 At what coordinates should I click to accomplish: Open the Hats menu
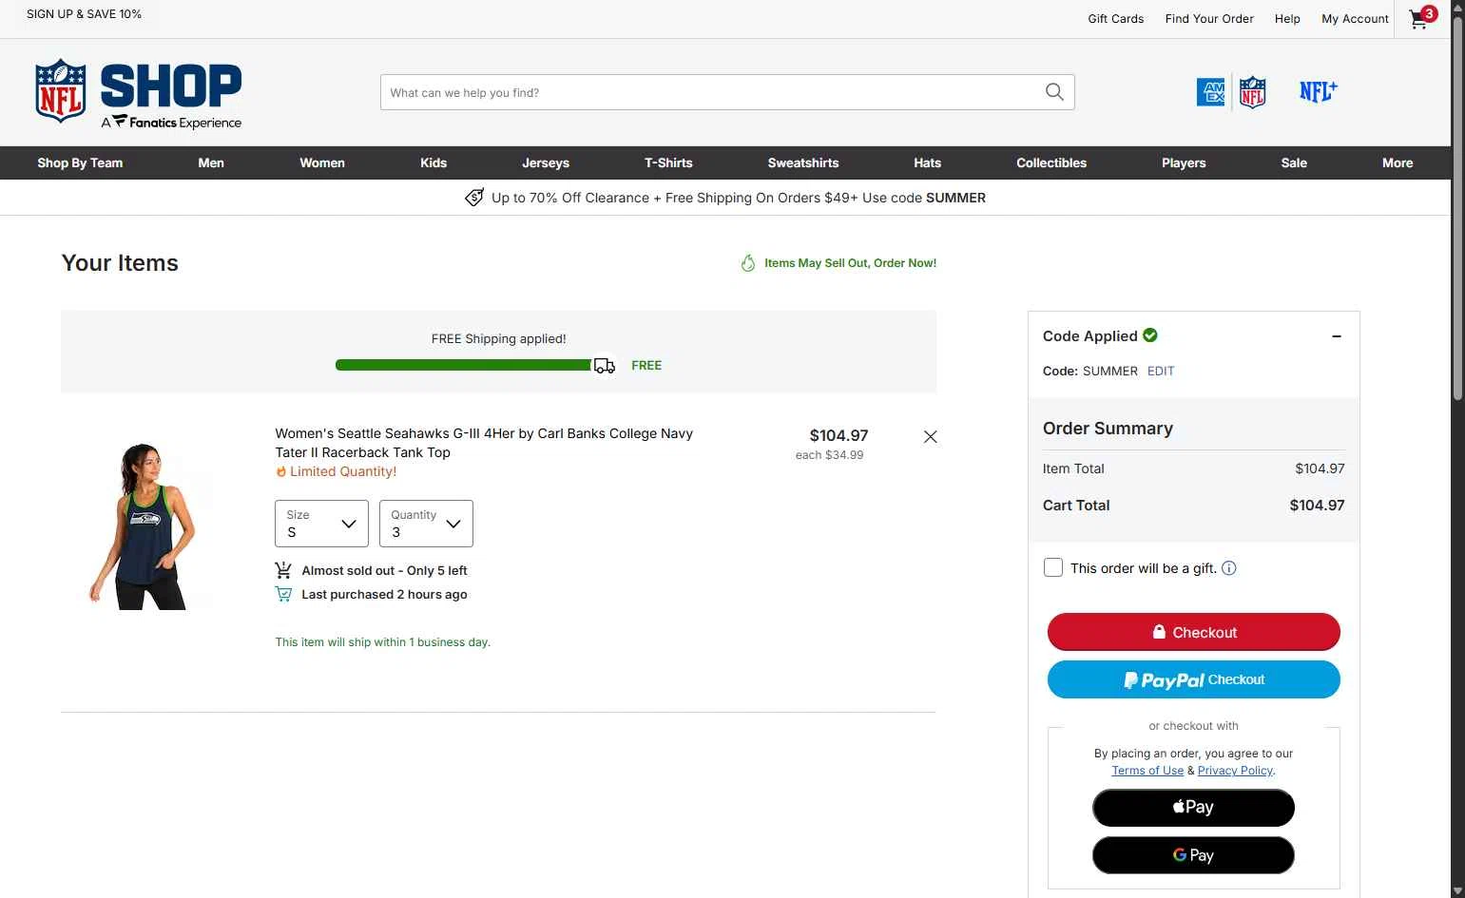(928, 162)
